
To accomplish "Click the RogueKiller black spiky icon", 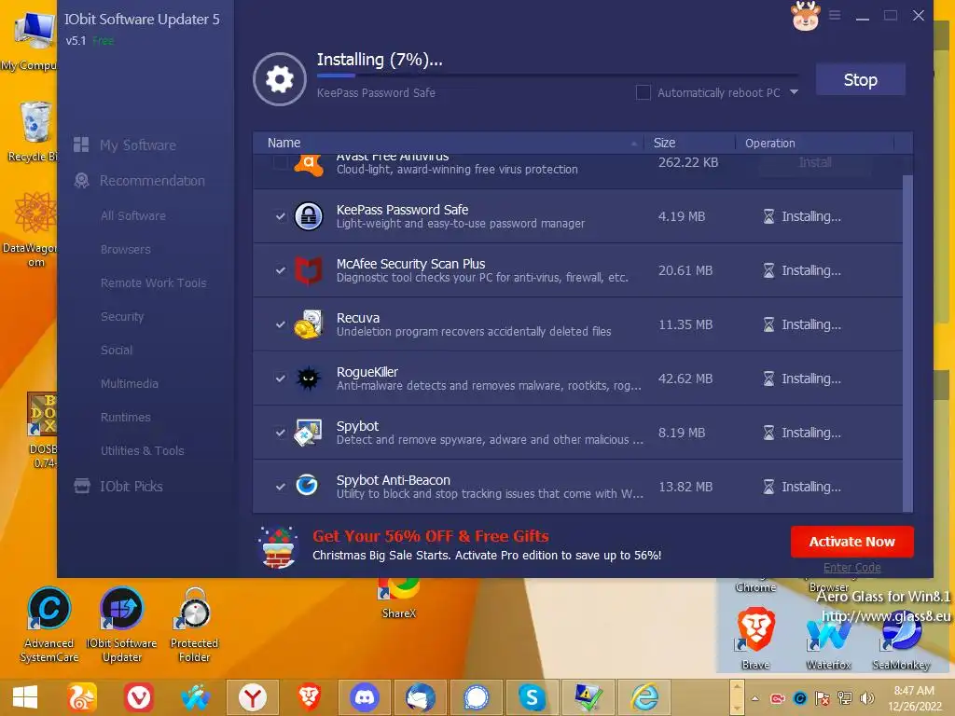I will click(308, 379).
